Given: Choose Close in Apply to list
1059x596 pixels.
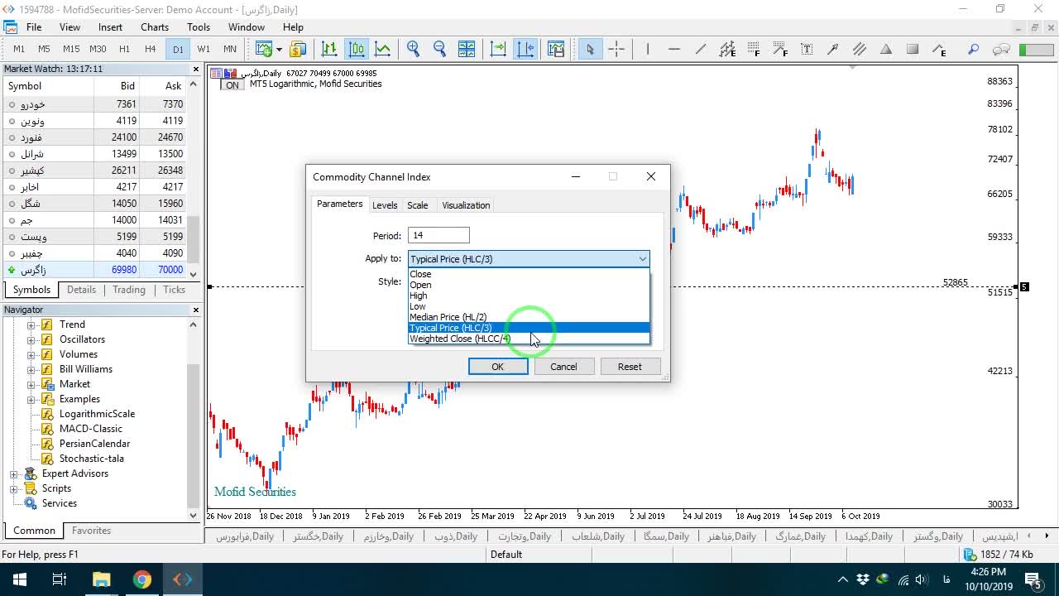Looking at the screenshot, I should coord(529,274).
